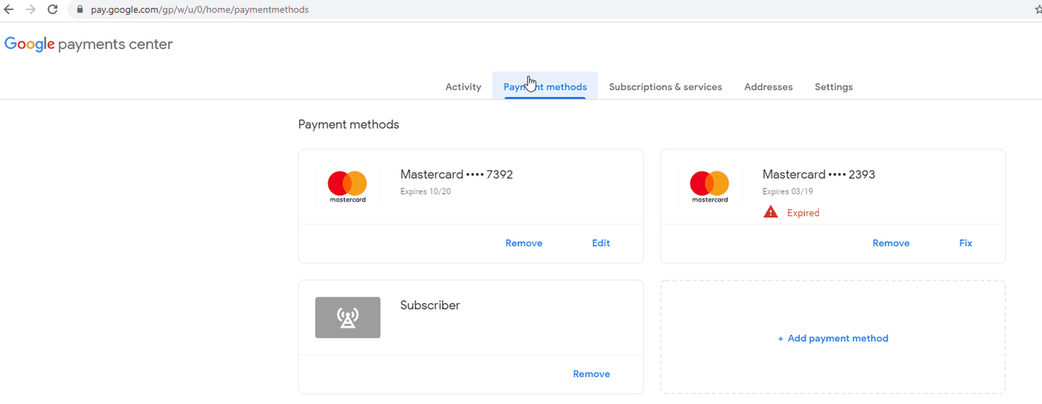This screenshot has height=404, width=1042.
Task: Reload the page with refresh icon
Action: pyautogui.click(x=52, y=10)
